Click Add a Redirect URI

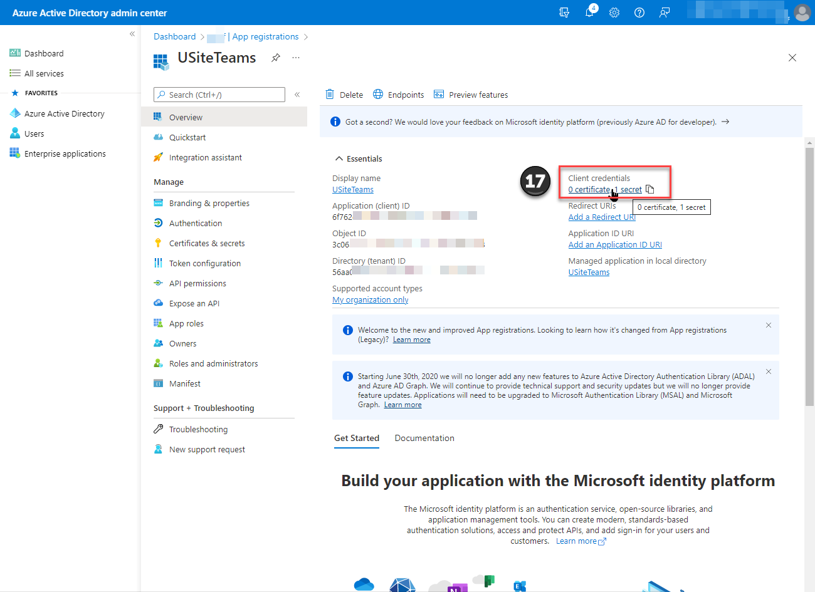[x=602, y=217]
